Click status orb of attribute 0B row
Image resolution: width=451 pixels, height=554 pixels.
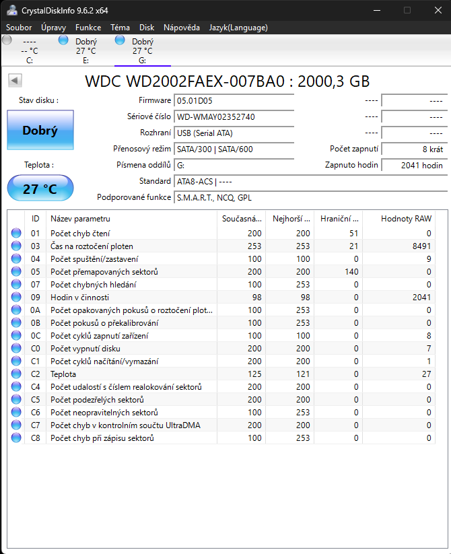tap(16, 322)
